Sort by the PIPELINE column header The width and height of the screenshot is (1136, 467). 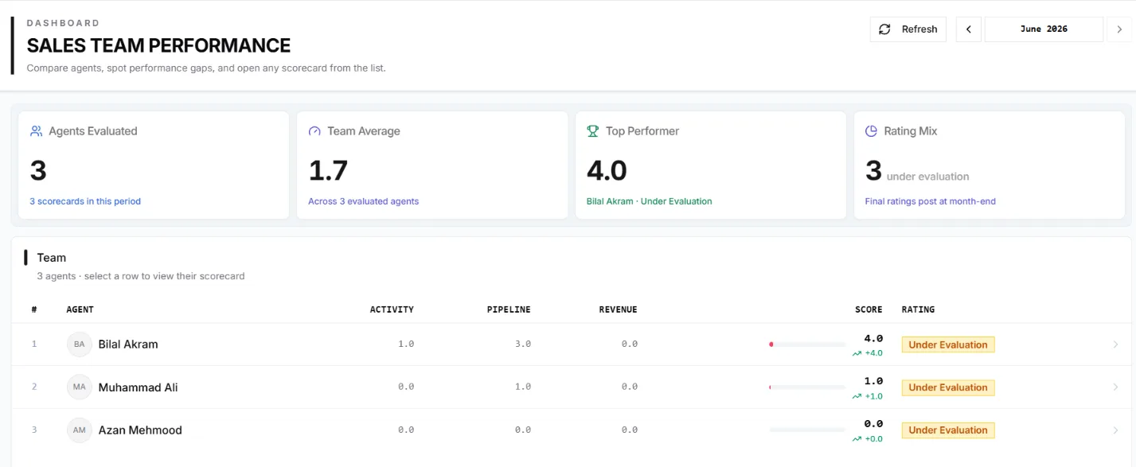(509, 309)
